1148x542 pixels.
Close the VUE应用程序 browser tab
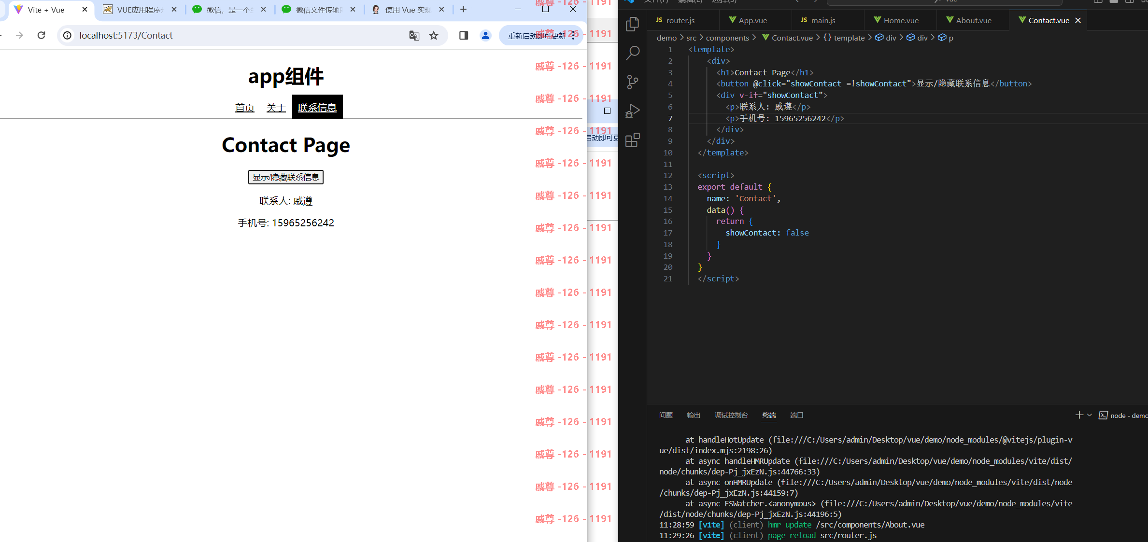(174, 9)
